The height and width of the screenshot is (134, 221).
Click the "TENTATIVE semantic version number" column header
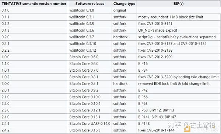[x=34, y=4]
